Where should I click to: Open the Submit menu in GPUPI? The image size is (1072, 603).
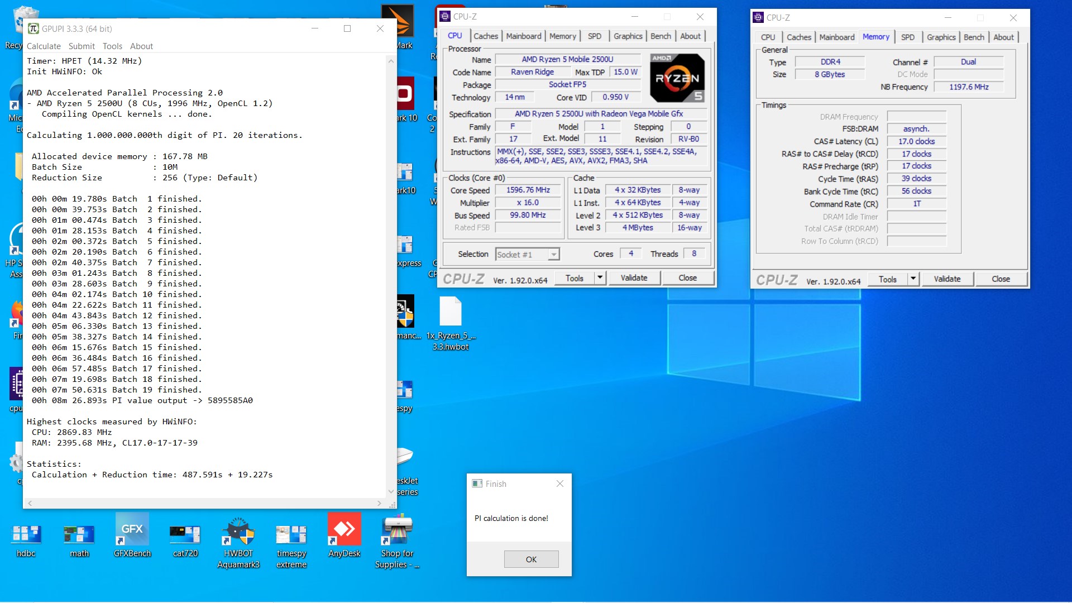(x=82, y=46)
